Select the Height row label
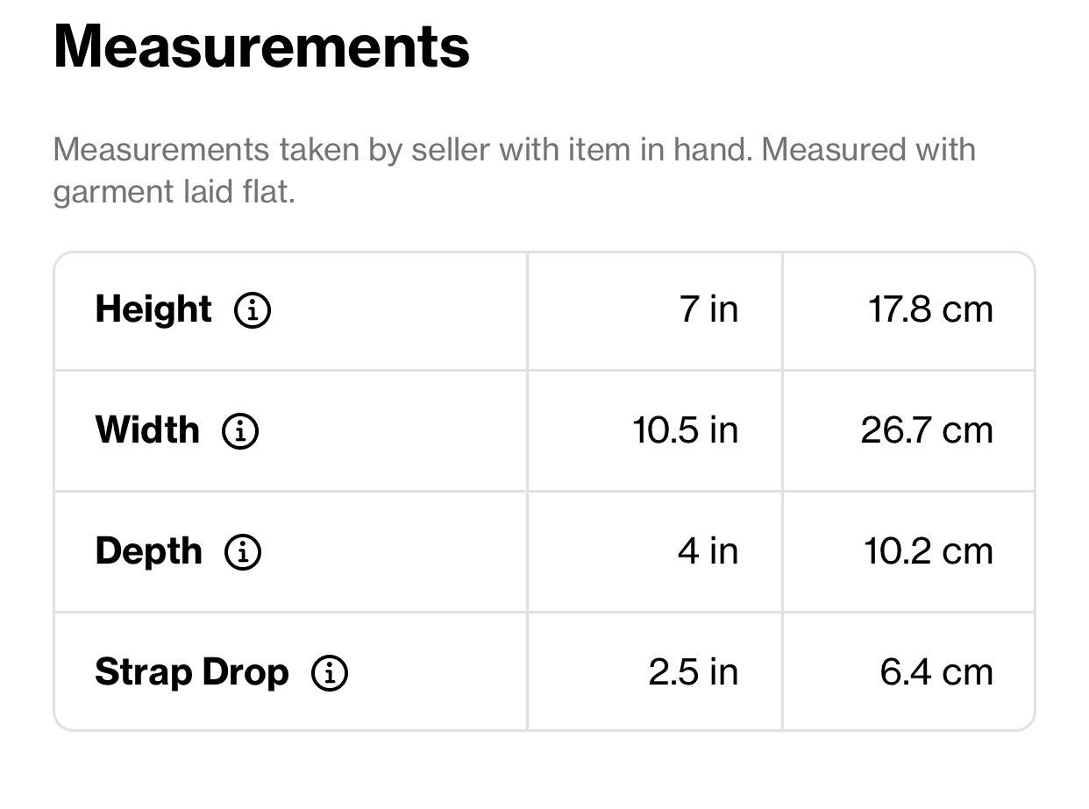Screen dimensions: 1089x809 pos(153,309)
